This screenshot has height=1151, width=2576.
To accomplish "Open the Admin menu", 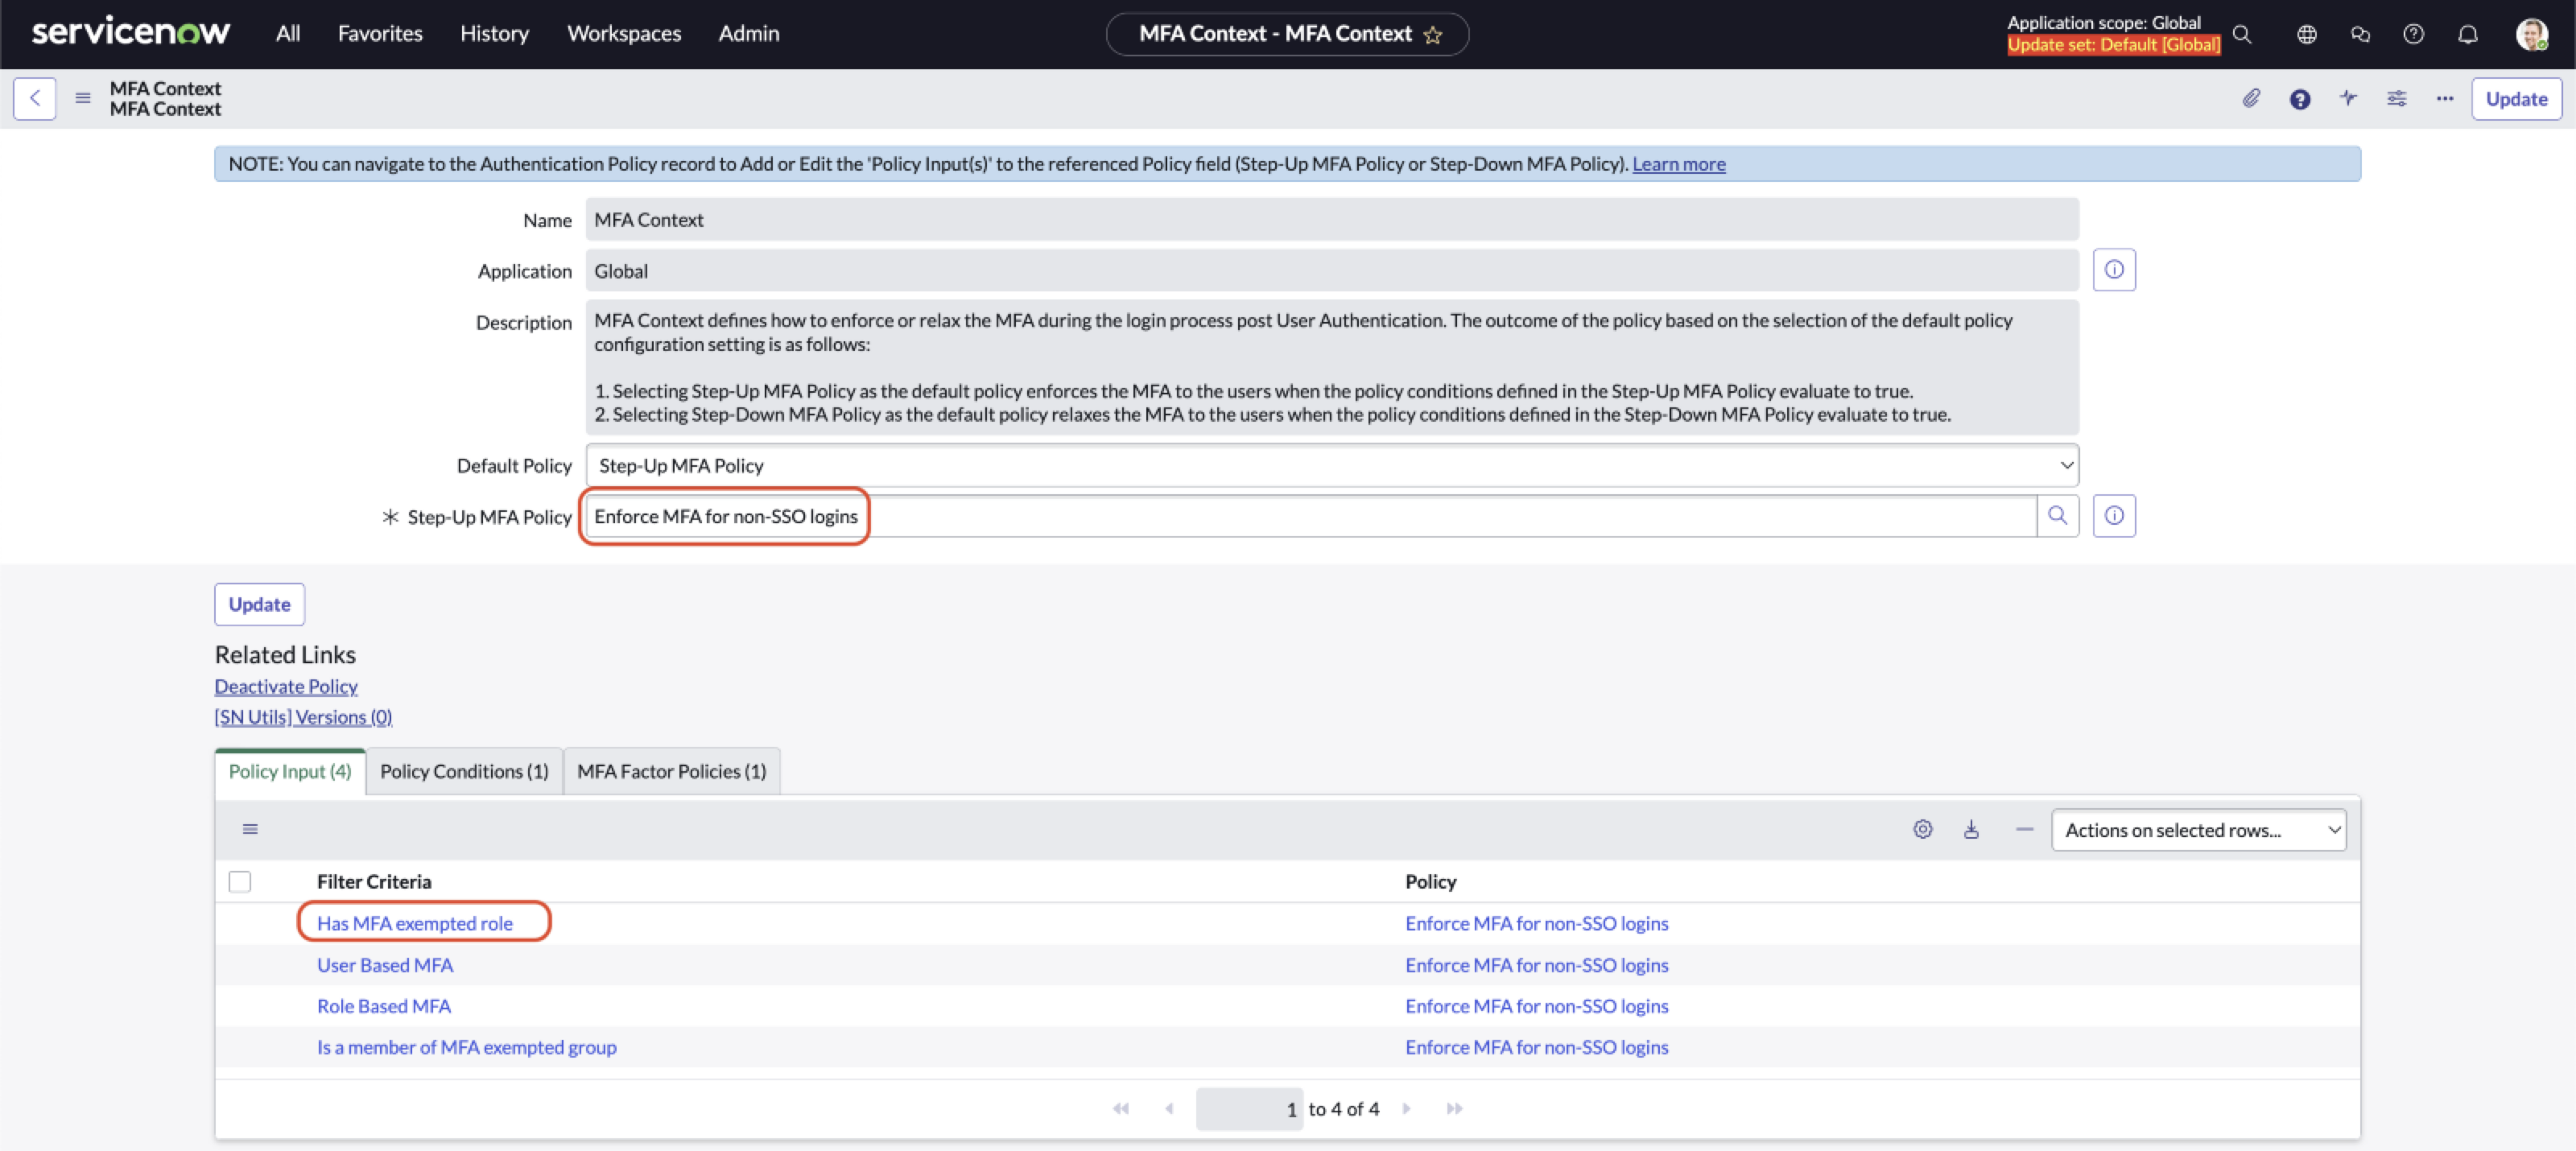I will click(x=748, y=33).
